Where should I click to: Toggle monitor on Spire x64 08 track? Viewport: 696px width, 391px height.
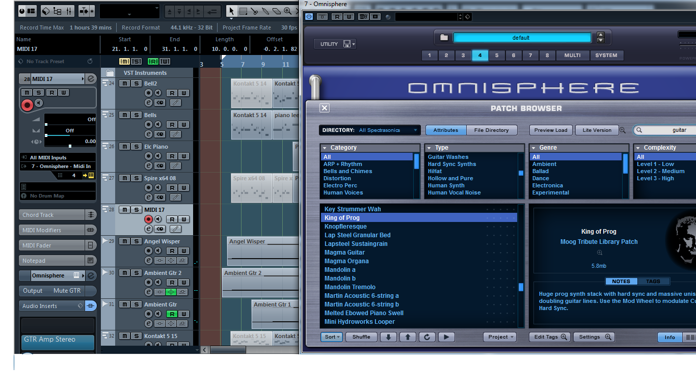[x=158, y=188]
